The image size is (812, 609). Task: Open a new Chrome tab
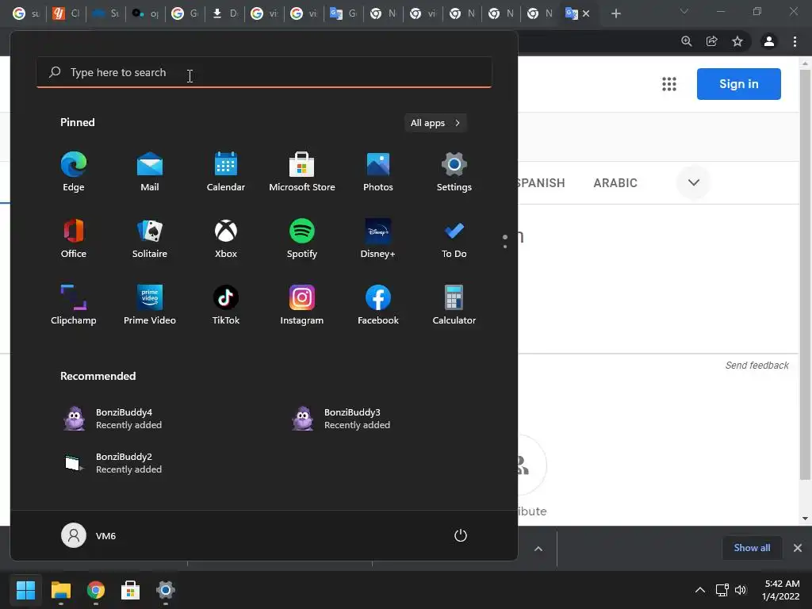click(x=615, y=14)
